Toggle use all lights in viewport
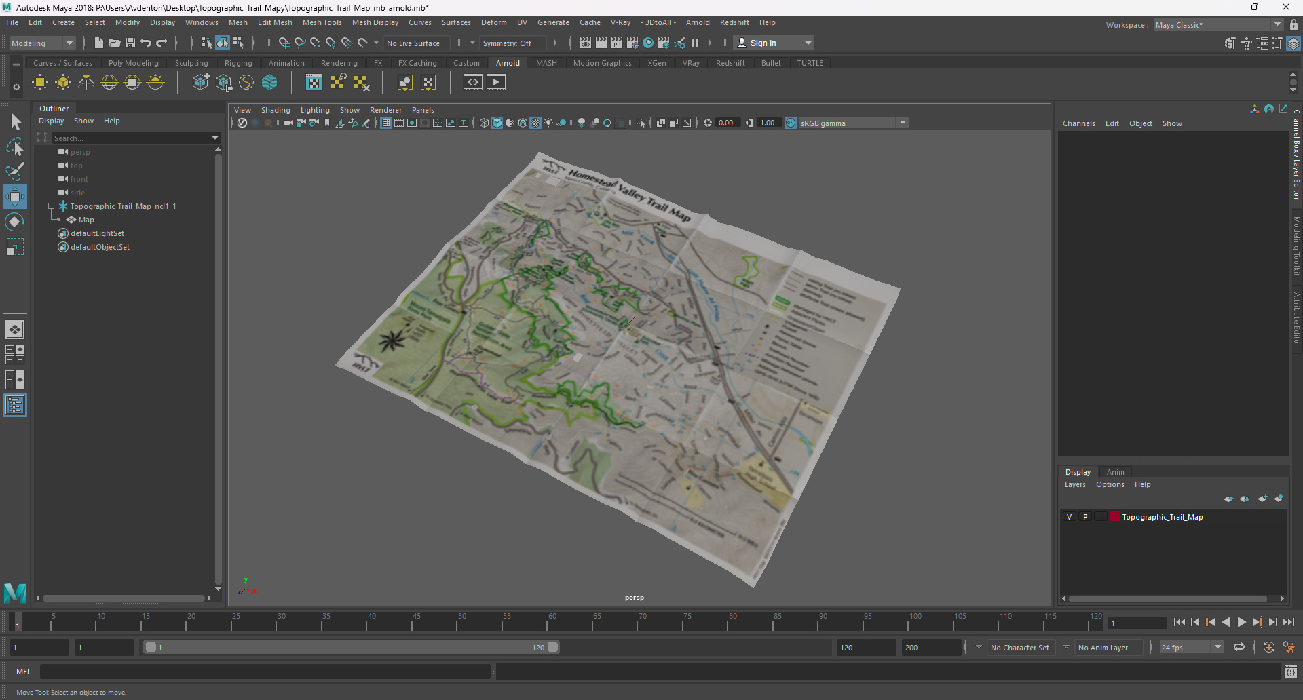This screenshot has width=1303, height=700. pos(548,123)
